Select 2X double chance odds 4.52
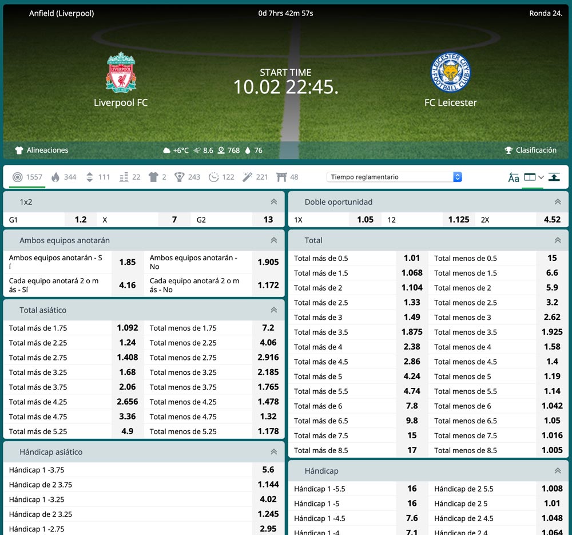Screen dimensions: 572x535 (x=552, y=220)
